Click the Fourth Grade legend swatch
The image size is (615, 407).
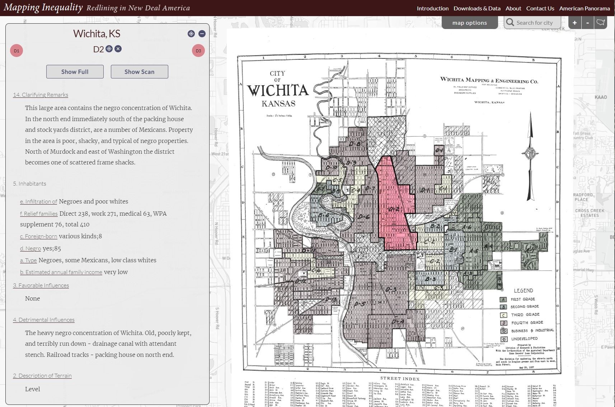504,323
